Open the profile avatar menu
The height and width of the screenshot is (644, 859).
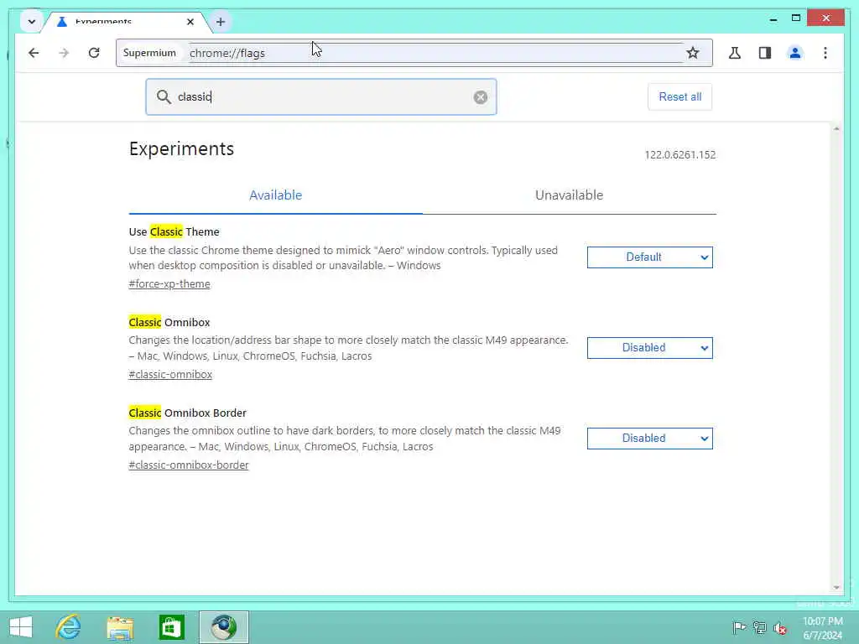795,53
